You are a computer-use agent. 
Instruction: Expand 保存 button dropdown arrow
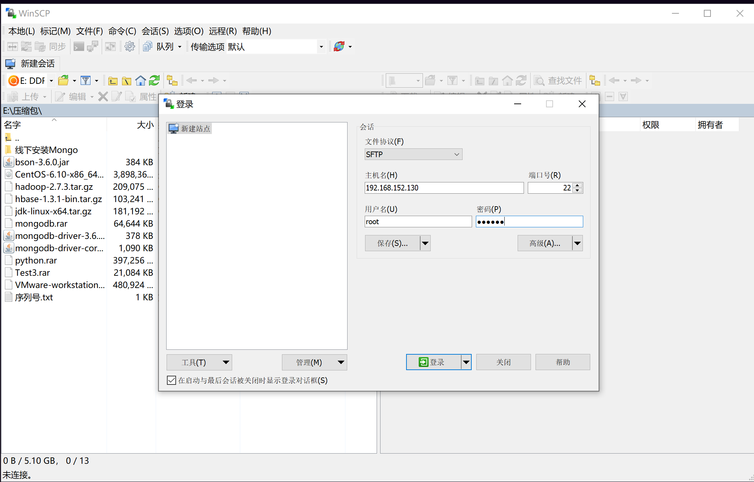pyautogui.click(x=425, y=243)
